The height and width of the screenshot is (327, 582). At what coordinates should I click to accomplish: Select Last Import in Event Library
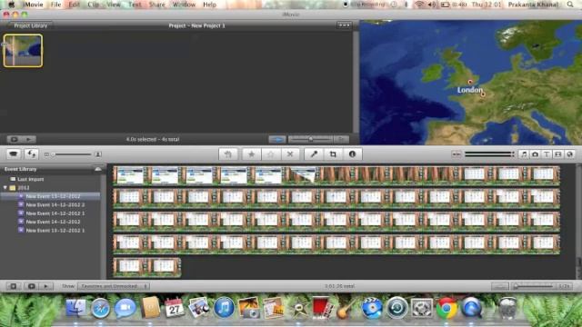point(30,179)
